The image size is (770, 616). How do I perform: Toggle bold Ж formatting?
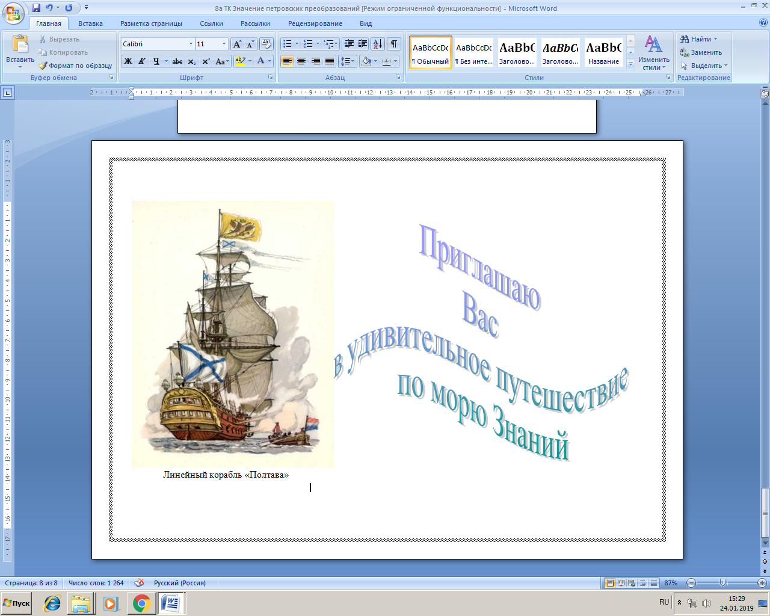tap(128, 61)
